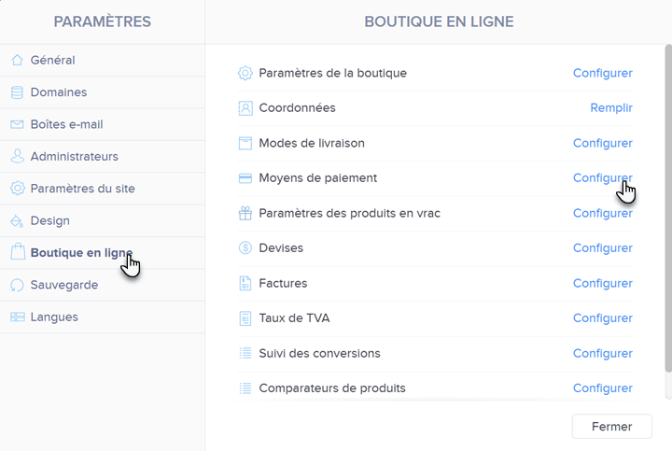Click the credit card icon for Moyens de paiement
The image size is (672, 451).
(245, 178)
